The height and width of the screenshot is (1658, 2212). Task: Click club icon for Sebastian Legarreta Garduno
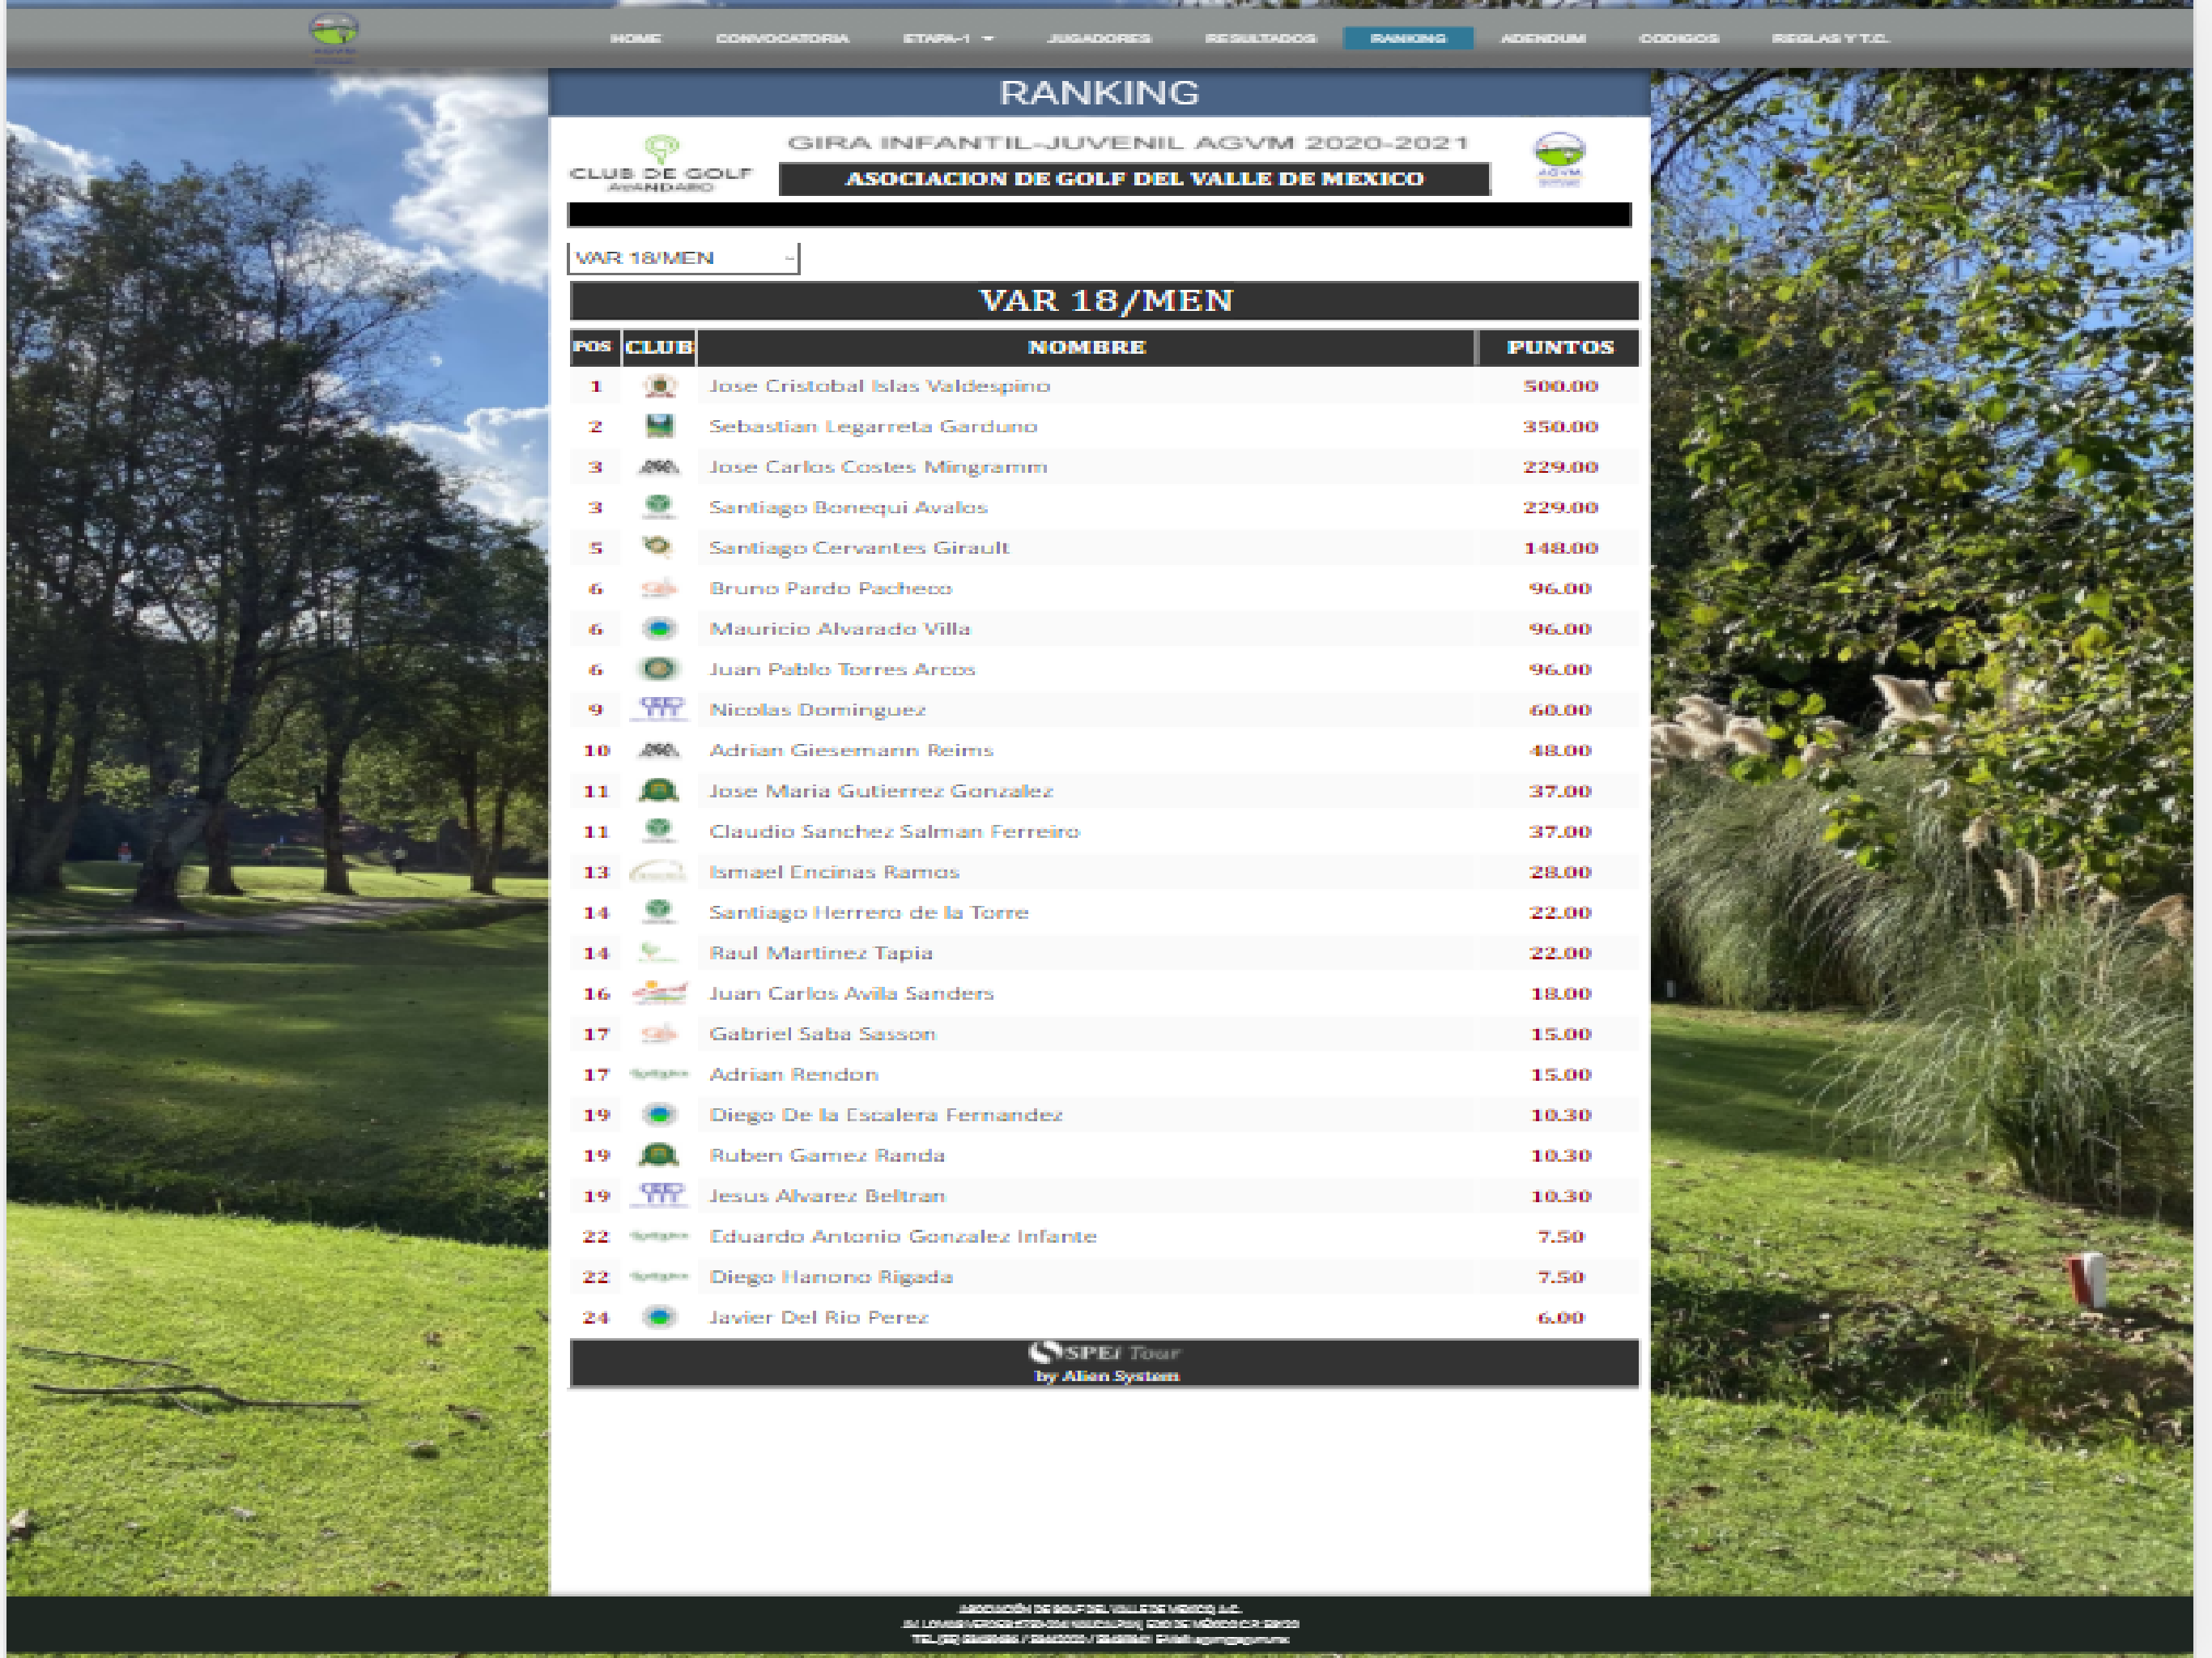(658, 426)
